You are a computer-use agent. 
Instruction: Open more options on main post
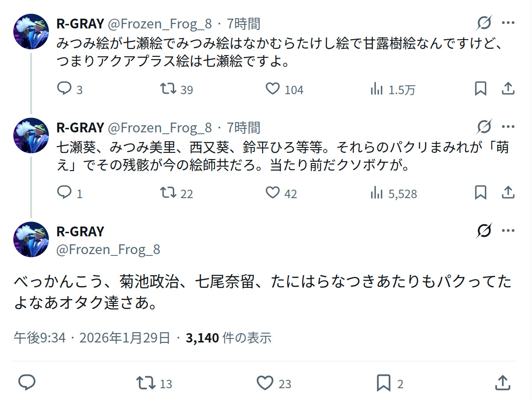[508, 231]
